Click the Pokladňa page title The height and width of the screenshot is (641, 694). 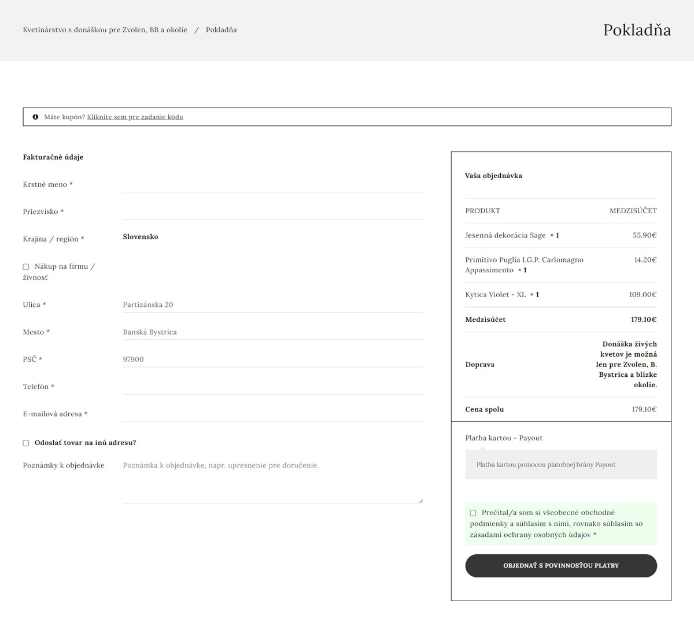637,30
